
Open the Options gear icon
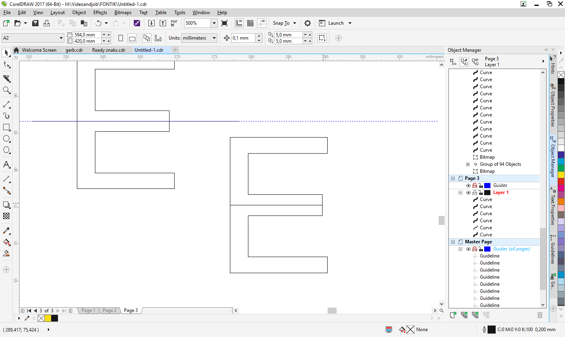pyautogui.click(x=308, y=23)
